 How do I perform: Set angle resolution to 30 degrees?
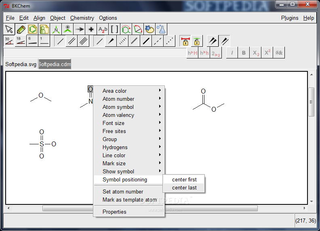click(9, 41)
